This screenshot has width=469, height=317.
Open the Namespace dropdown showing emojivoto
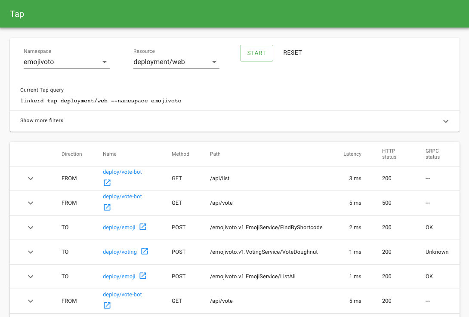[67, 62]
